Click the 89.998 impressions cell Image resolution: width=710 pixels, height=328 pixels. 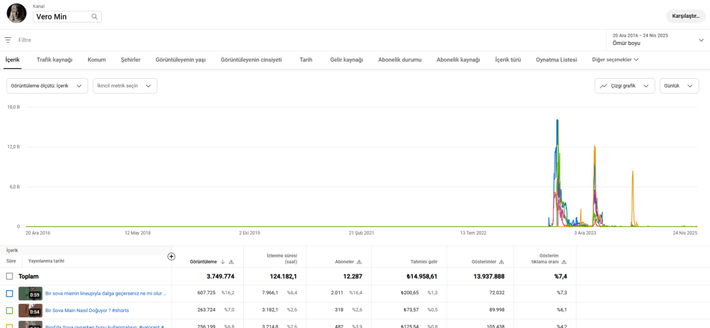pos(495,310)
